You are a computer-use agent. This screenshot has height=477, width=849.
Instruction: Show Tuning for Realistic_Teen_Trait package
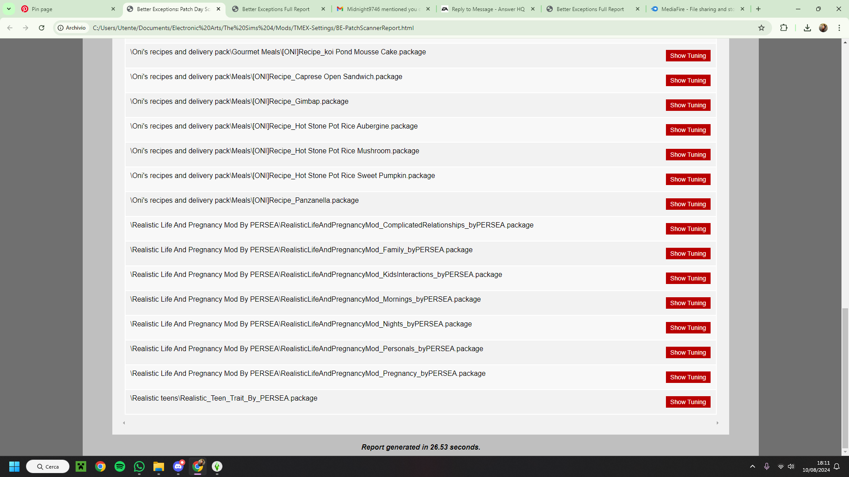(688, 402)
